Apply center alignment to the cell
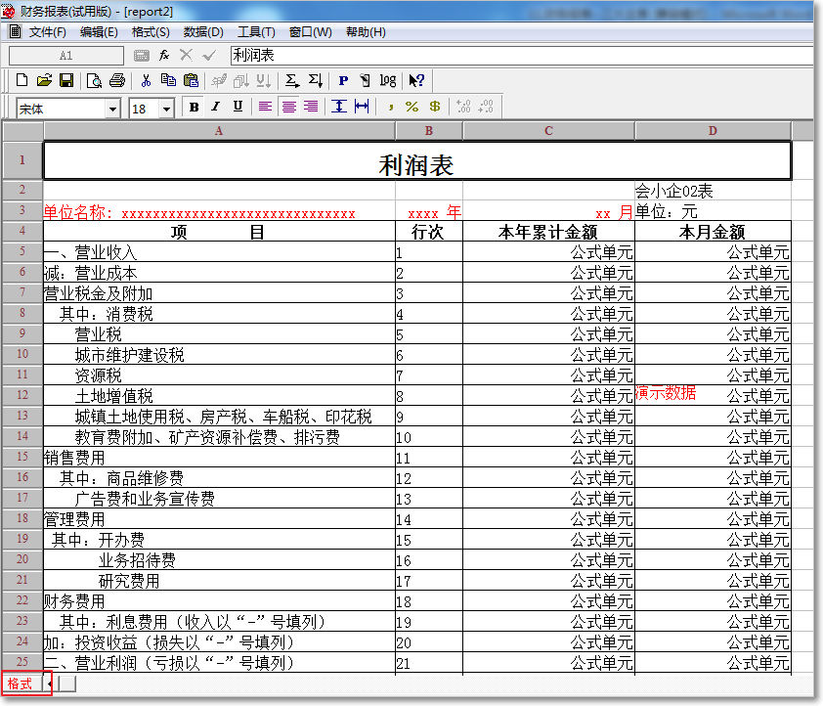This screenshot has height=706, width=823. point(288,108)
